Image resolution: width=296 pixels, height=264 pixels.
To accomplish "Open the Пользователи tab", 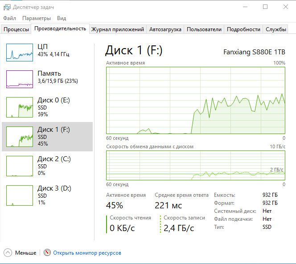I will pyautogui.click(x=204, y=29).
